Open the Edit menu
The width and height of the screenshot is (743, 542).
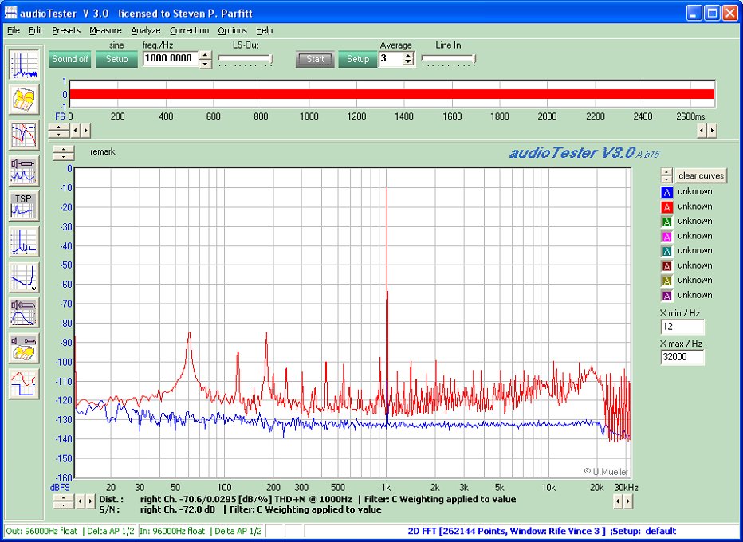36,30
